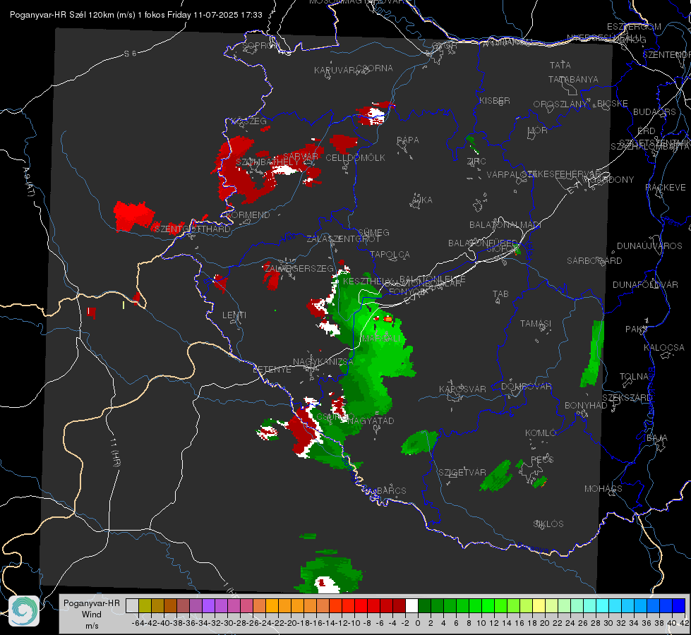The image size is (691, 635).
Task: Click the SZOMBATHELY city label
Action: pos(268,162)
